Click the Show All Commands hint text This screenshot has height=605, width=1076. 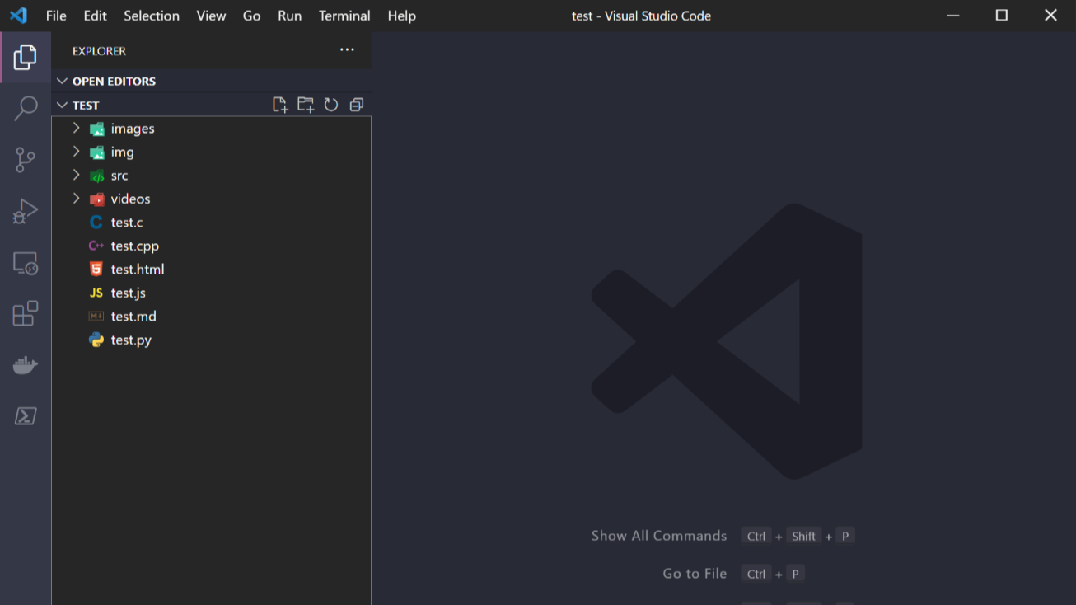tap(659, 536)
